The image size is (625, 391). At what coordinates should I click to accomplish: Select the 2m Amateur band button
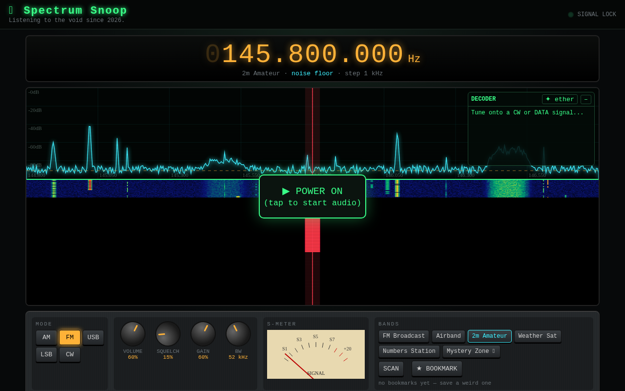coord(490,336)
